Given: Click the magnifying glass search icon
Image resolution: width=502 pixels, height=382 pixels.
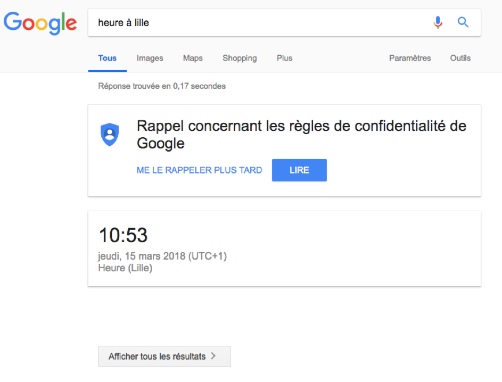Looking at the screenshot, I should pos(463,22).
